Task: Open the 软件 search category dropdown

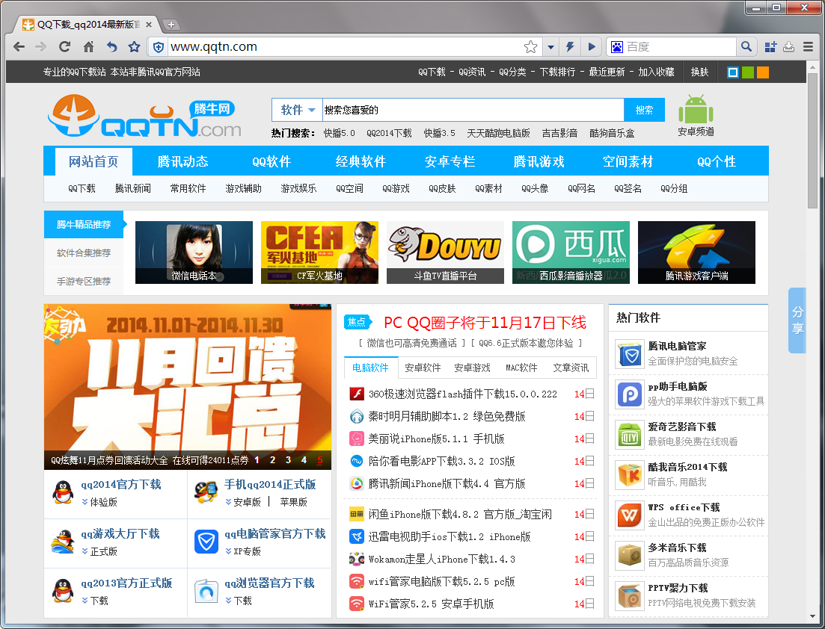Action: click(297, 110)
